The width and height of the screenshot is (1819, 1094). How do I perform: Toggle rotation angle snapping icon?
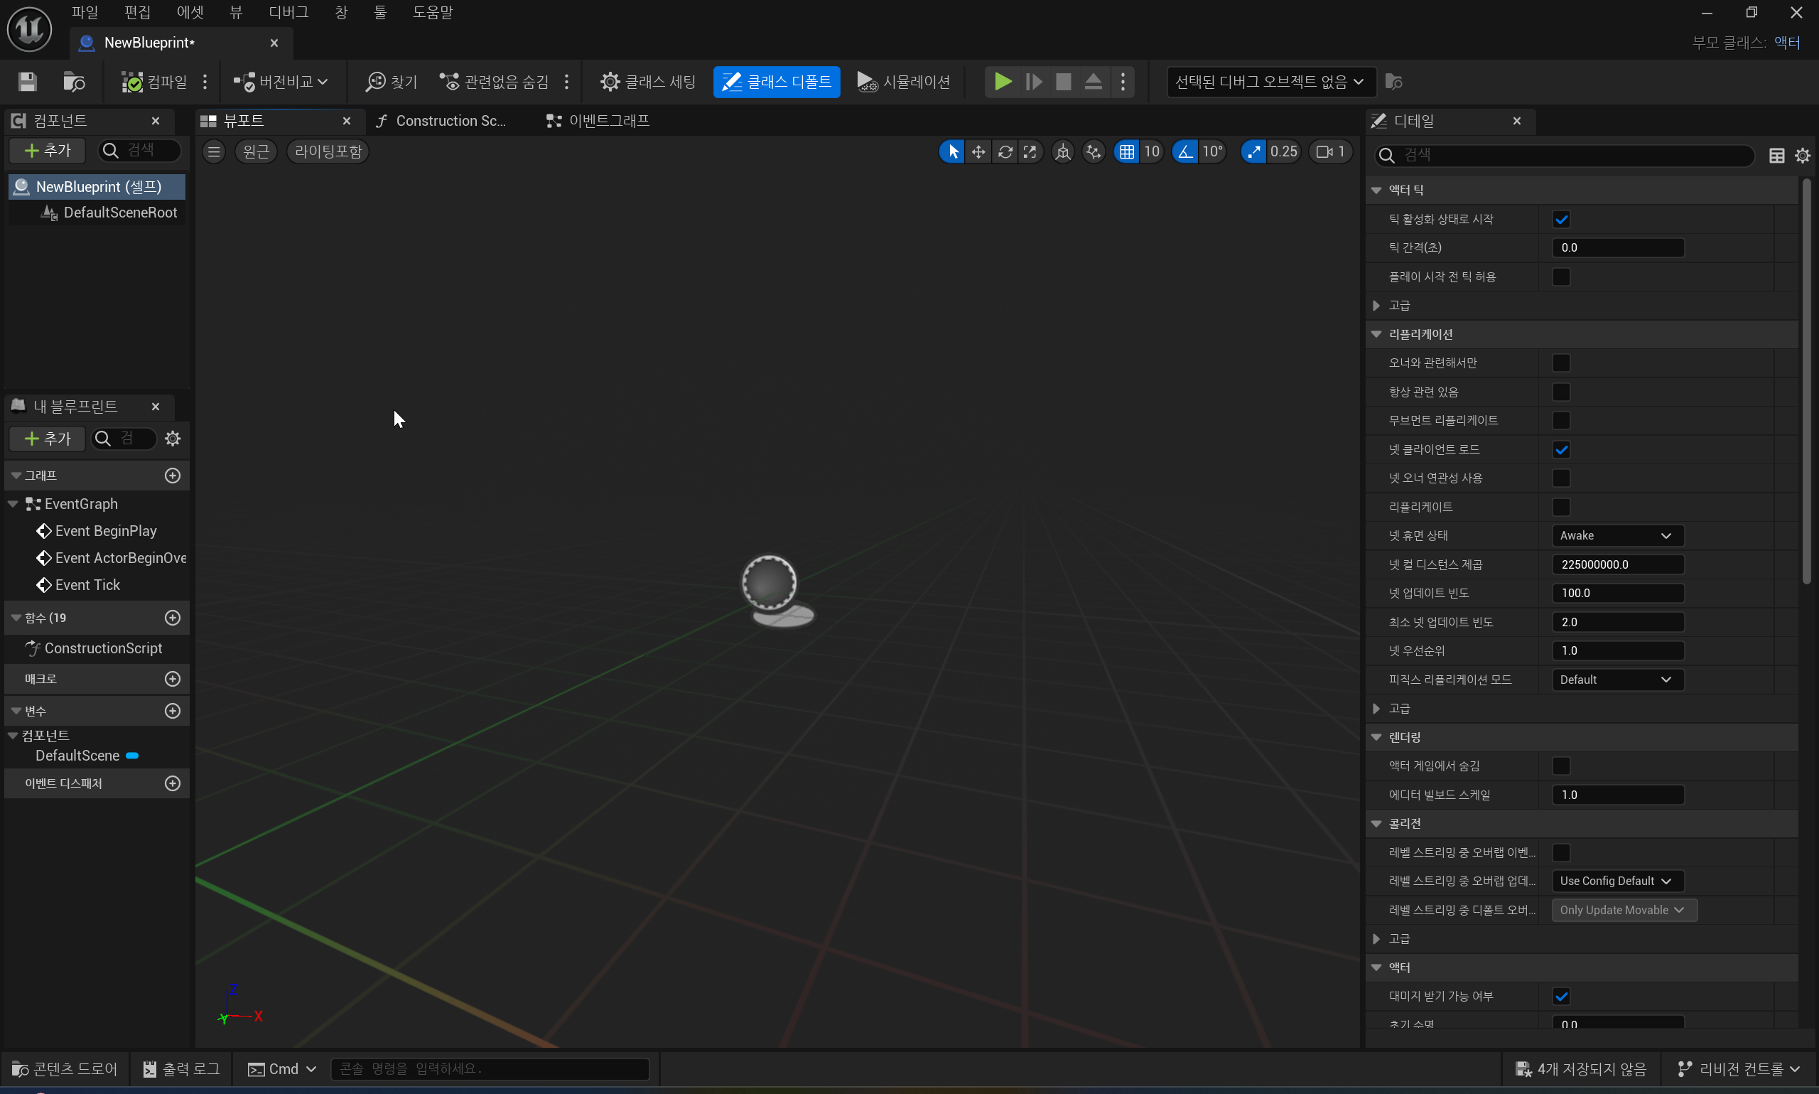click(x=1184, y=152)
